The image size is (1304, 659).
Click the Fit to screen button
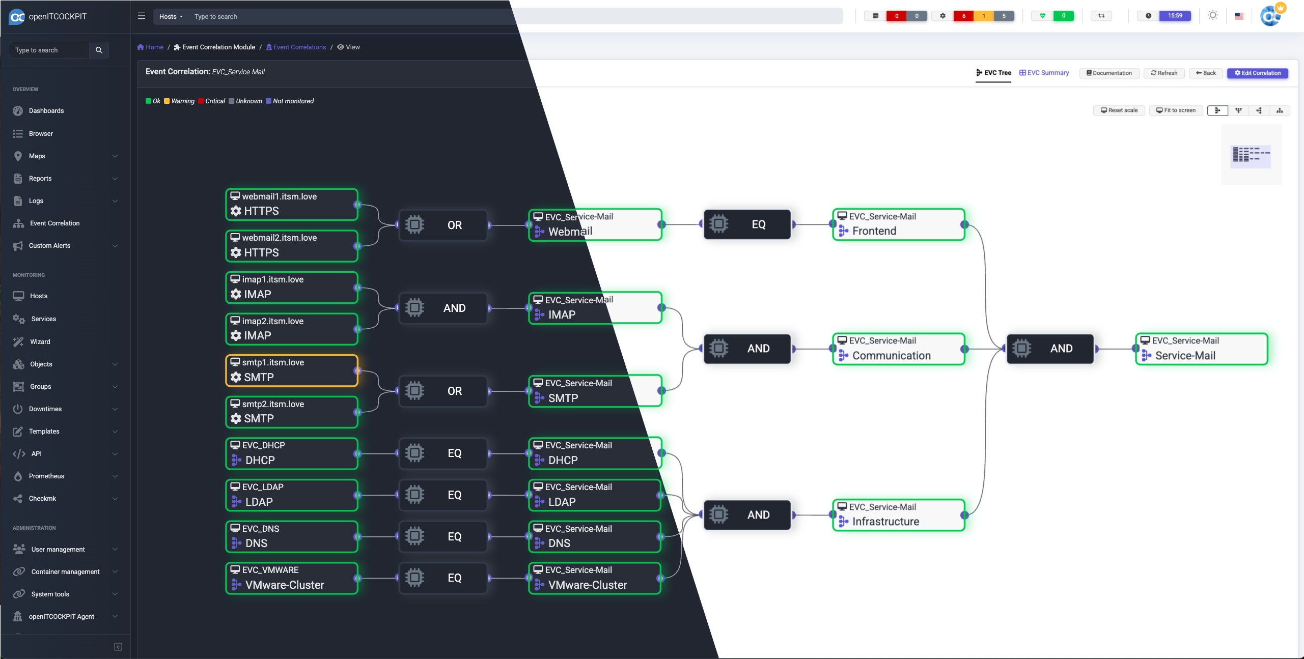tap(1176, 110)
